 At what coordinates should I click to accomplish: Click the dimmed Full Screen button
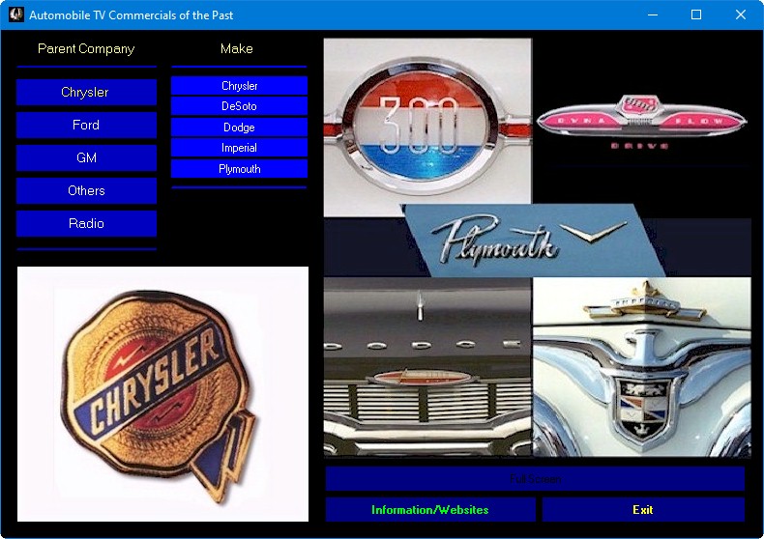point(535,479)
